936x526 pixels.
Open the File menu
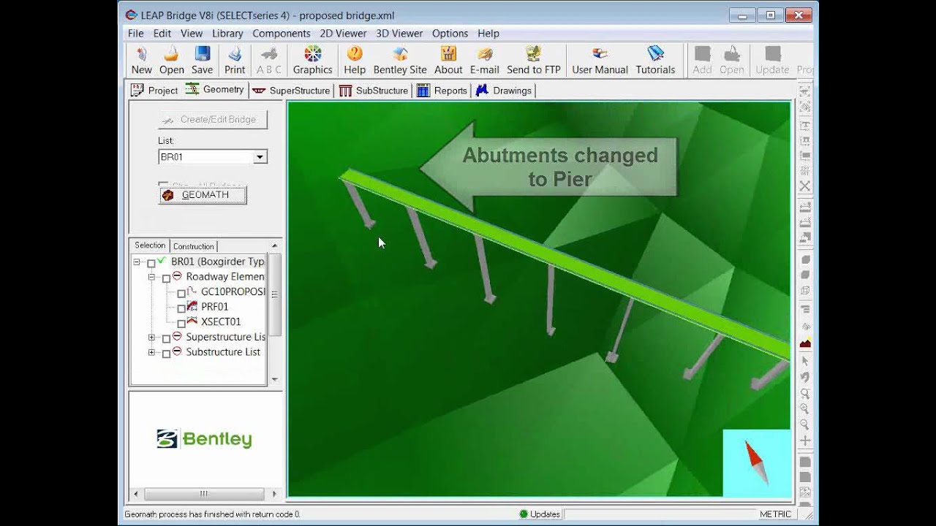tap(136, 33)
